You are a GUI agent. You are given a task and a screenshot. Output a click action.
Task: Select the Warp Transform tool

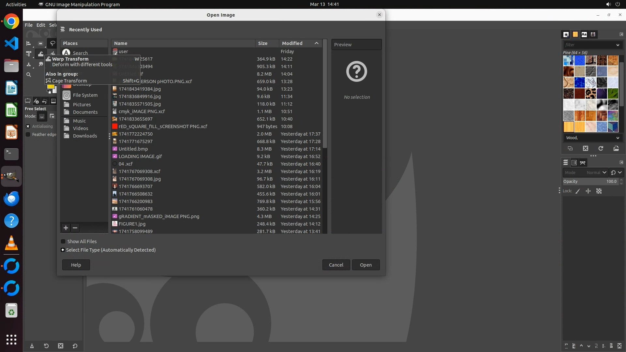[x=41, y=54]
